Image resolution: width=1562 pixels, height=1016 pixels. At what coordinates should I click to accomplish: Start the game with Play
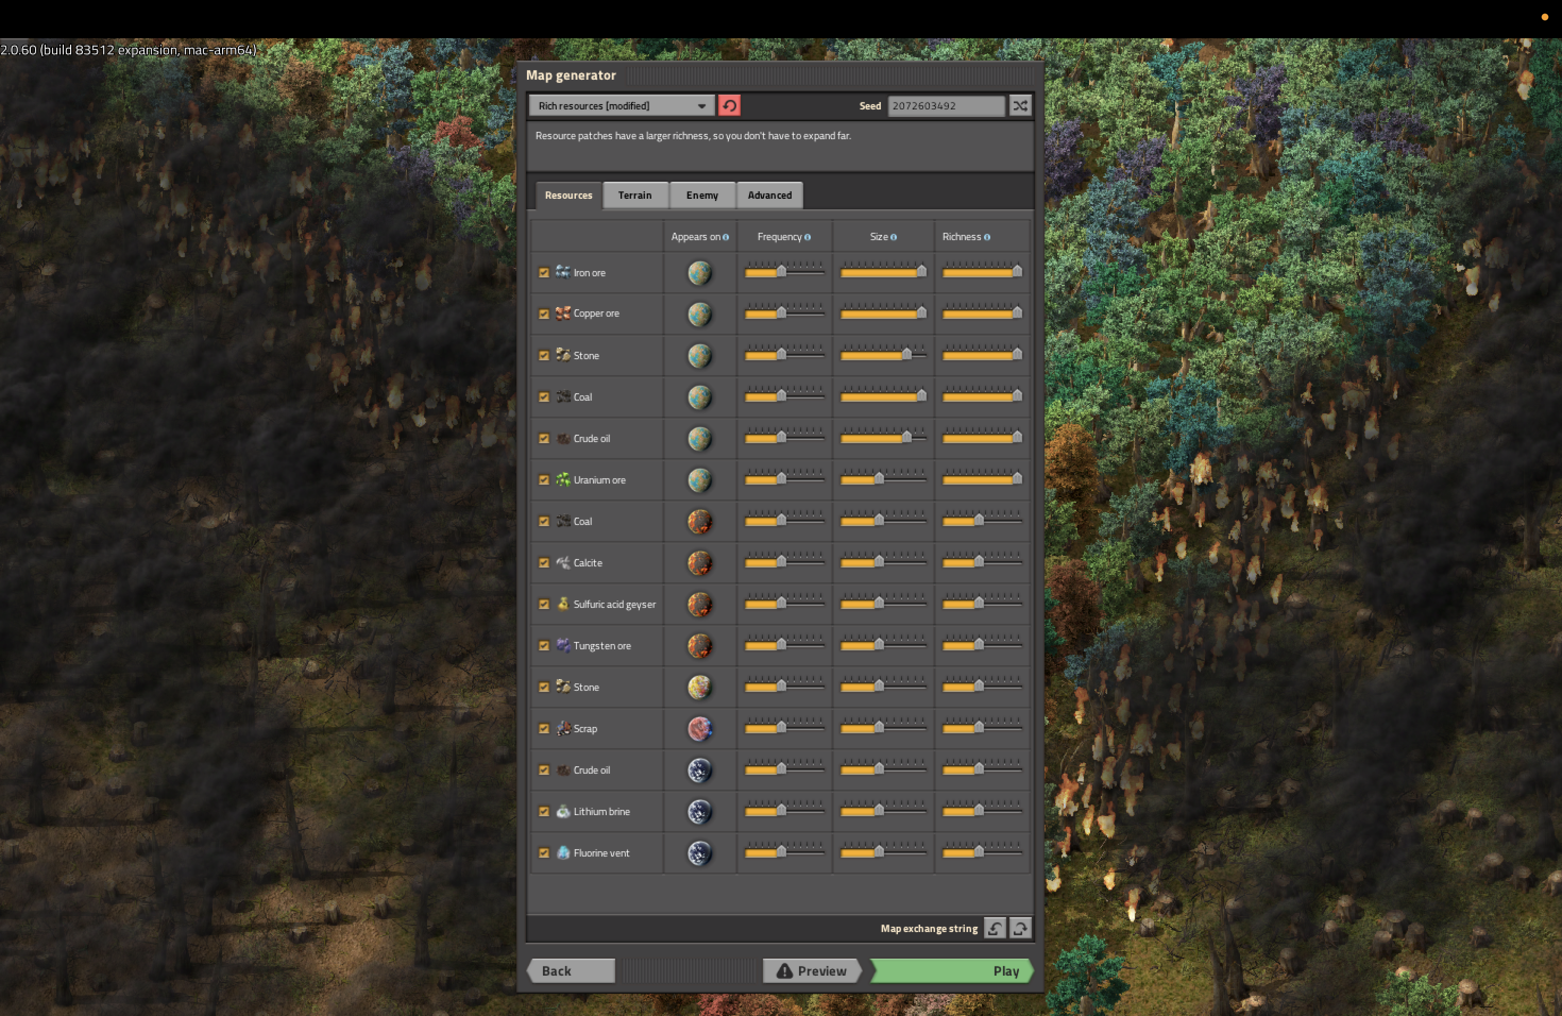[952, 971]
